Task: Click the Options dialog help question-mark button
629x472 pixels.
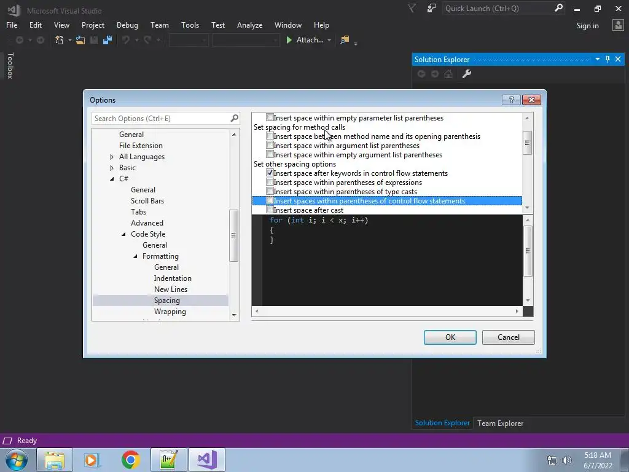Action: [511, 100]
